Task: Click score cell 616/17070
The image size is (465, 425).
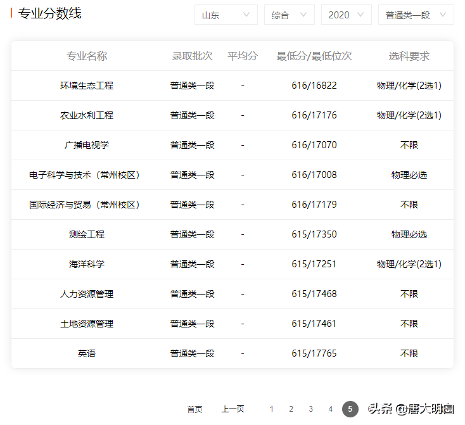Action: (314, 145)
